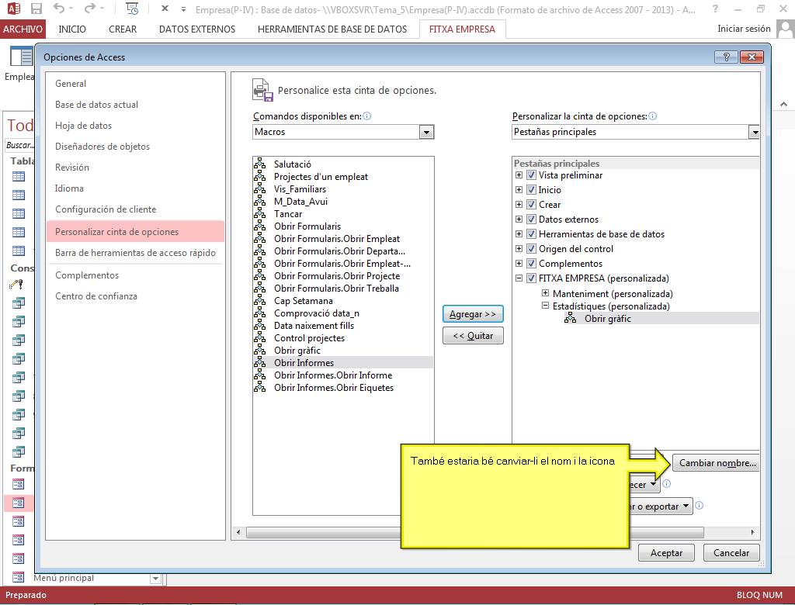The height and width of the screenshot is (605, 795).
Task: Click the Access application logo icon
Action: [13, 9]
